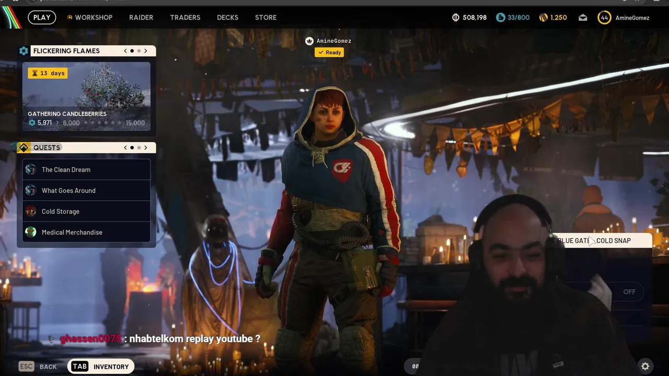Click the level 44 badge
Viewport: 669px width, 376px height.
pyautogui.click(x=604, y=18)
